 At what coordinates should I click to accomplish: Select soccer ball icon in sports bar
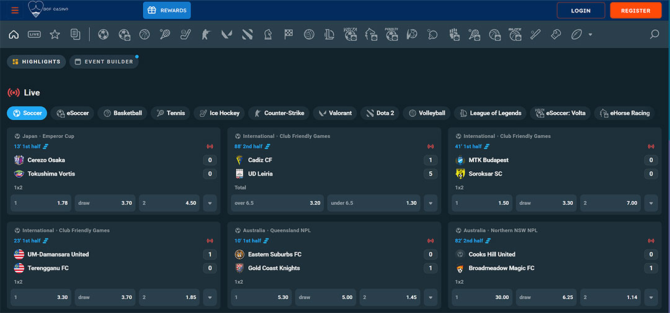click(104, 35)
